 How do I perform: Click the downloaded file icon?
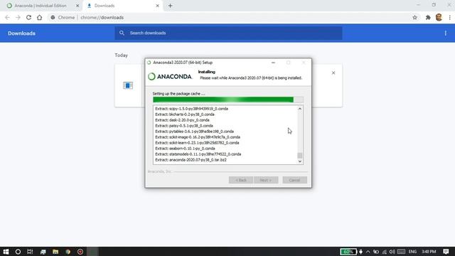(x=128, y=85)
